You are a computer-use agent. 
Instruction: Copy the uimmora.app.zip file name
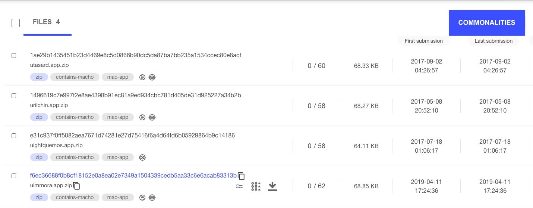77,186
